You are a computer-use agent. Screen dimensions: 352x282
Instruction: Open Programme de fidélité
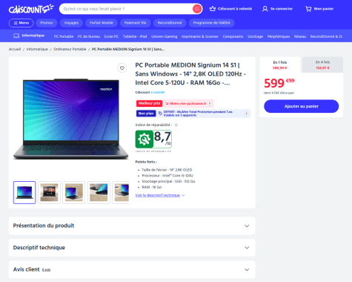[x=211, y=23]
